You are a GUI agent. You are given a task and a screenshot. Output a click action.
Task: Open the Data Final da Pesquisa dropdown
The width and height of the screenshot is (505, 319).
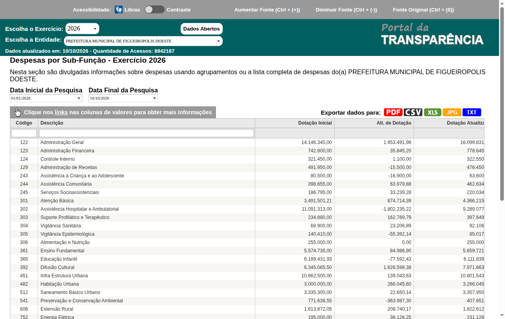click(x=123, y=98)
